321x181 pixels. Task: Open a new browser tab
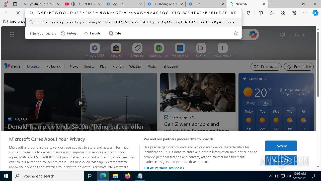272,4
